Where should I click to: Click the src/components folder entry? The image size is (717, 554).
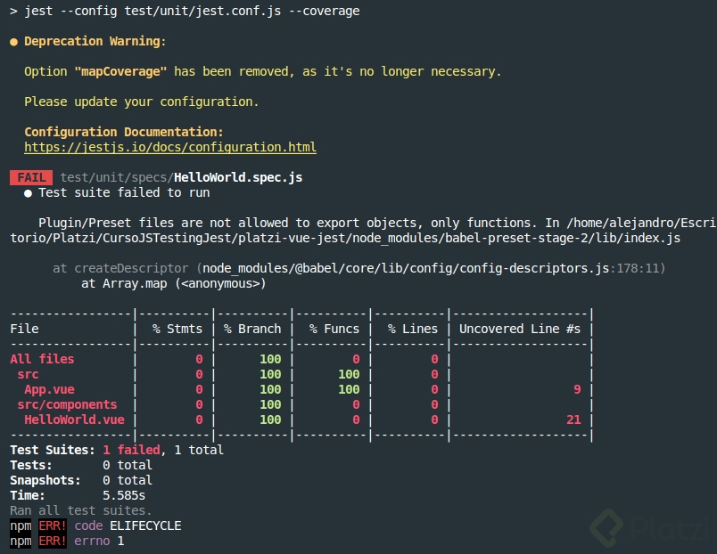[x=67, y=404]
